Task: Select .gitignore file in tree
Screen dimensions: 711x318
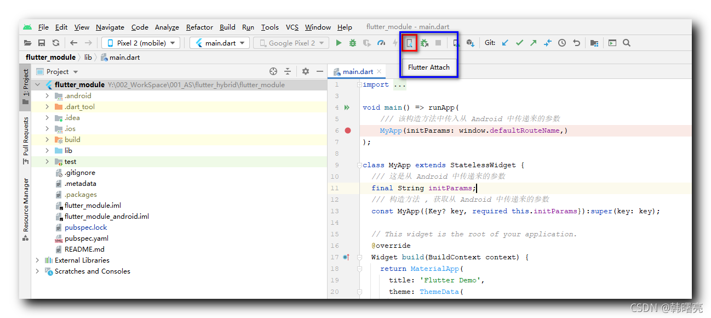Action: tap(79, 173)
